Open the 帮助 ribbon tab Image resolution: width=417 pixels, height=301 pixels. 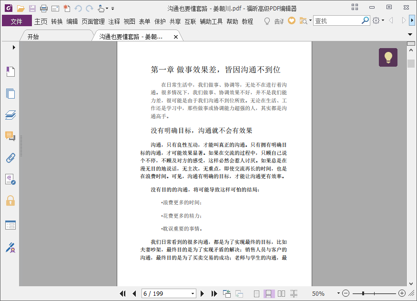pos(232,21)
